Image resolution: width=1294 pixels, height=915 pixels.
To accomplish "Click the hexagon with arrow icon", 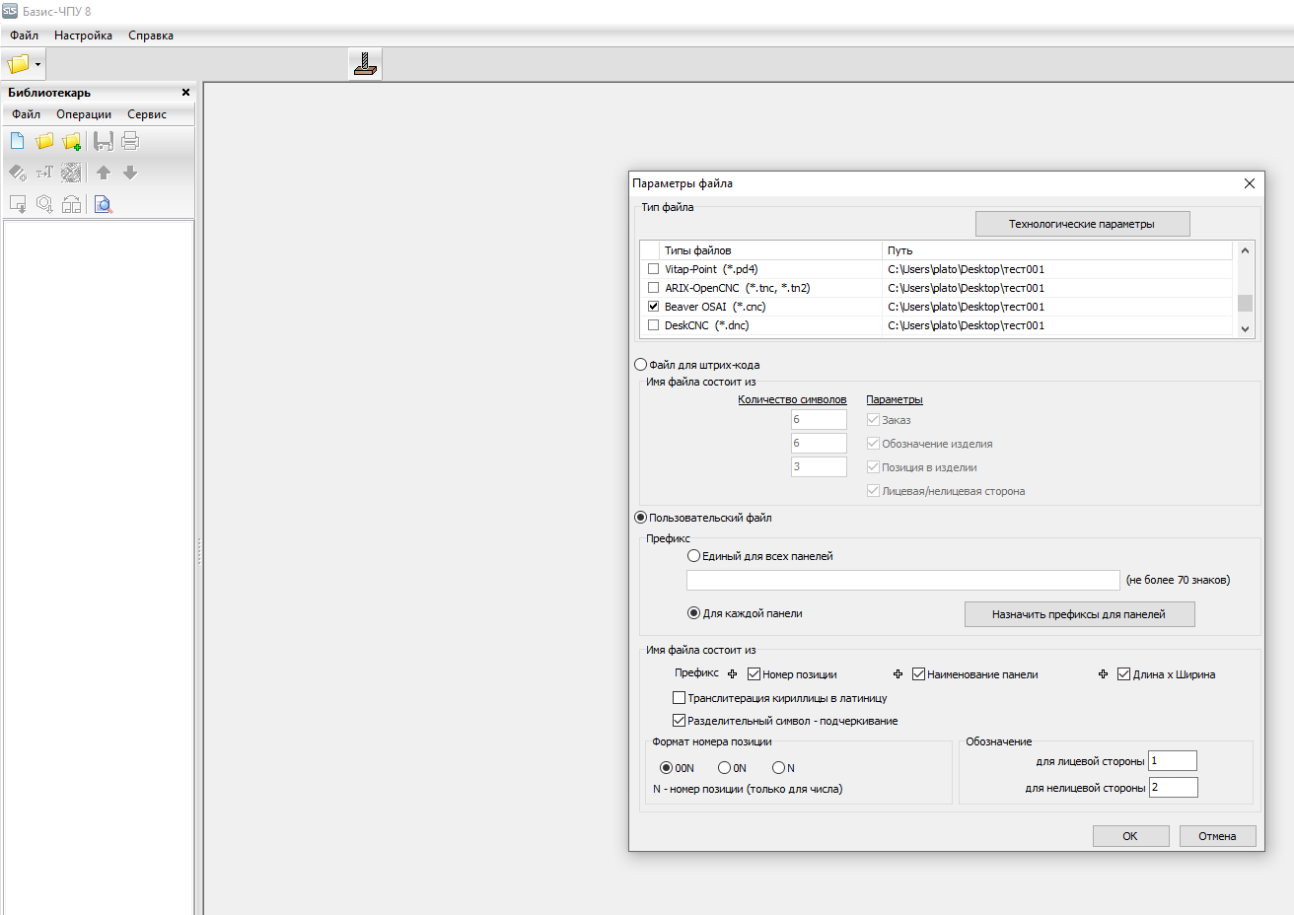I will click(44, 204).
